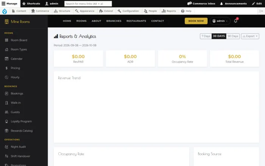Open Room Board from sidebar

click(24, 40)
